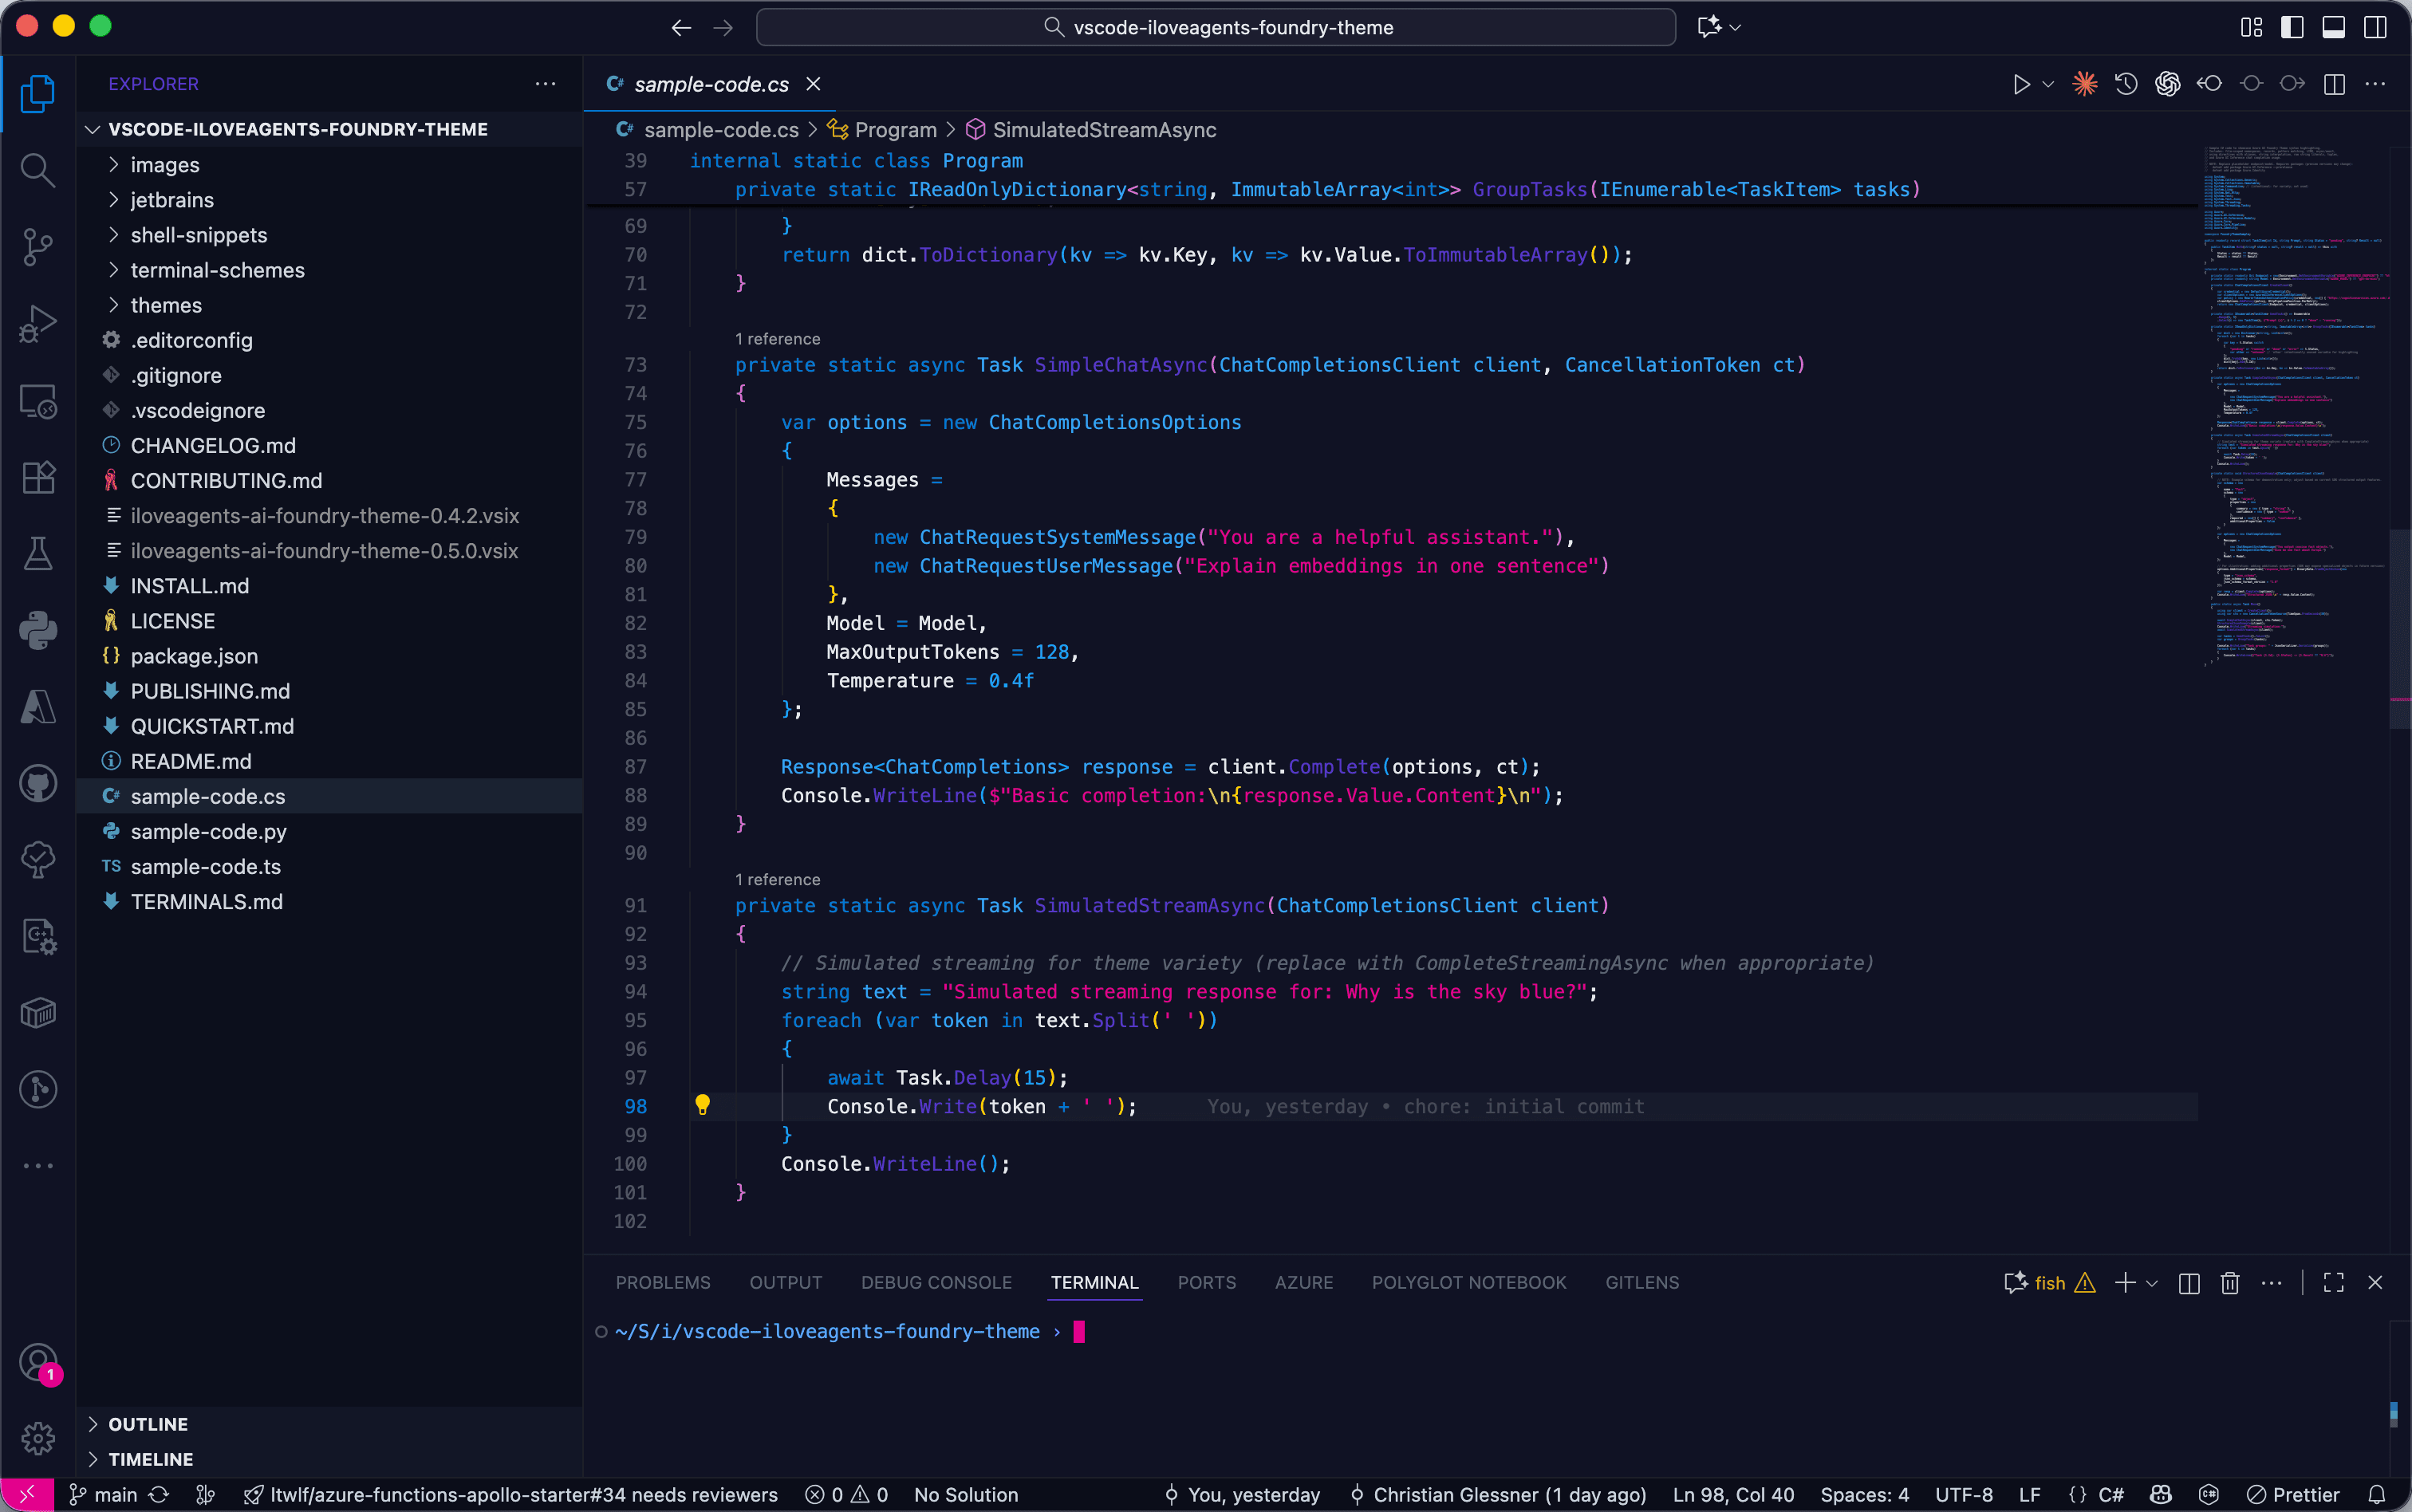Kill the active terminal with trash icon
Viewport: 2412px width, 1512px height.
pyautogui.click(x=2229, y=1283)
